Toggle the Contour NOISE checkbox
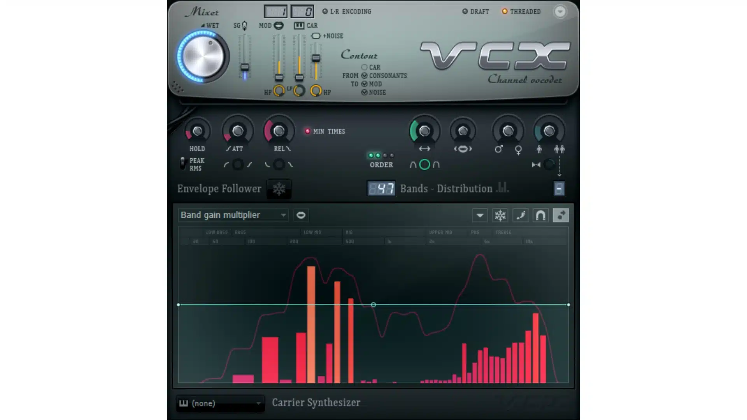 click(x=364, y=92)
